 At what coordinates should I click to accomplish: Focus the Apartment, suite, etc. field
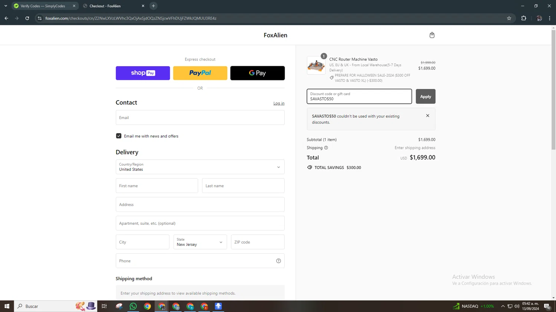tap(200, 223)
